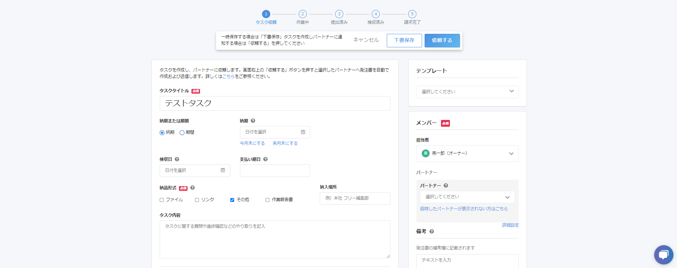Uncheck the その他 checkbox

pyautogui.click(x=232, y=200)
